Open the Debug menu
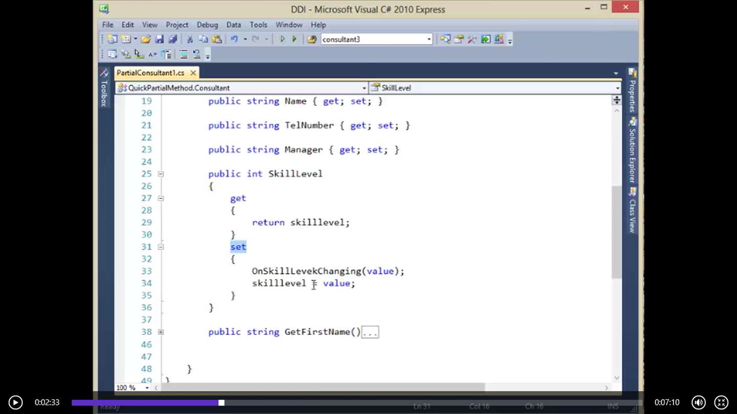The width and height of the screenshot is (737, 414). (x=207, y=25)
